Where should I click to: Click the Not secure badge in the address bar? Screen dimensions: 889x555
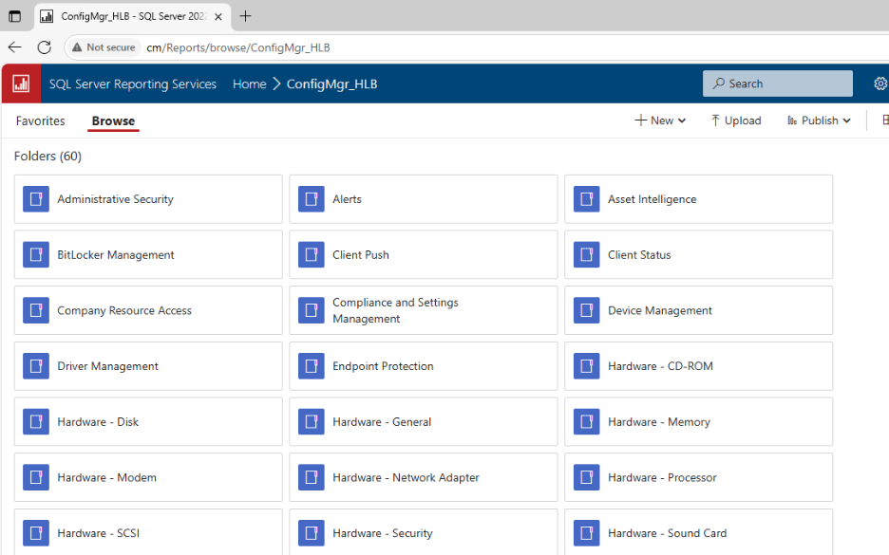[x=103, y=46]
